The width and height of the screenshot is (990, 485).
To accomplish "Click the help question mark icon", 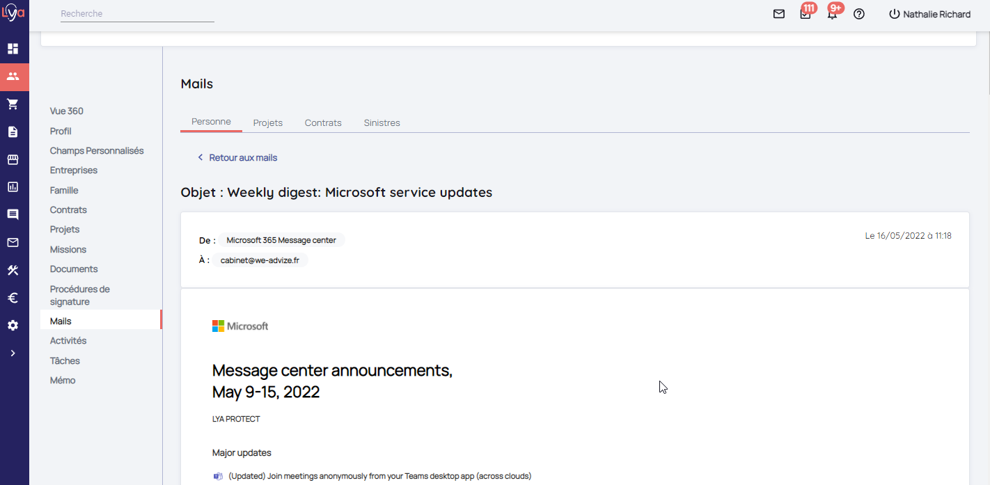I will pos(859,14).
